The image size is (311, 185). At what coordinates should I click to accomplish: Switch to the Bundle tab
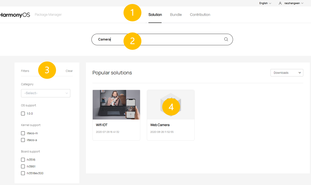coord(176,15)
